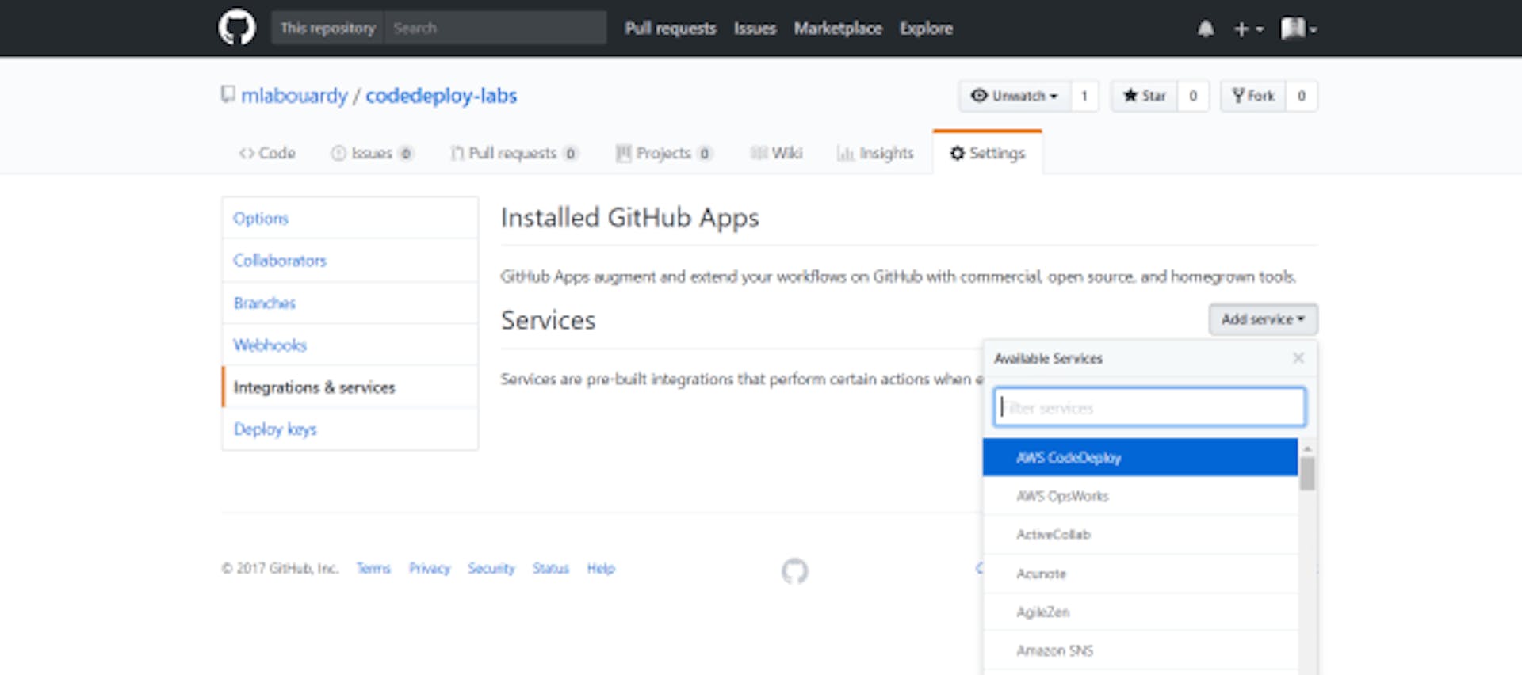Open the Pull requests repository tab
This screenshot has height=675, width=1522.
514,153
